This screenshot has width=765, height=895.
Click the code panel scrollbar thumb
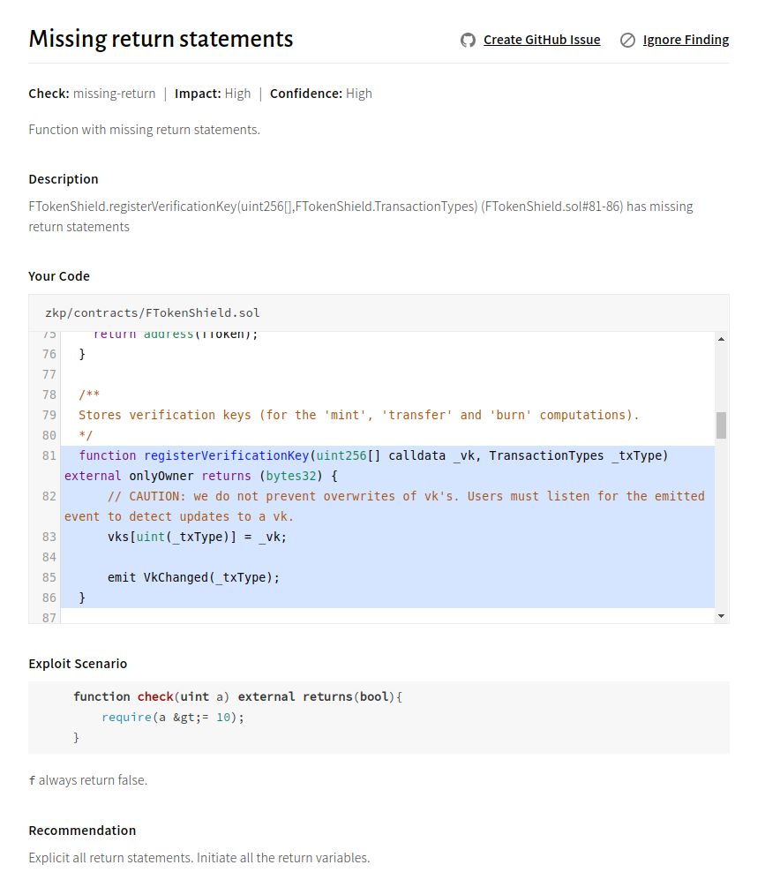[721, 425]
